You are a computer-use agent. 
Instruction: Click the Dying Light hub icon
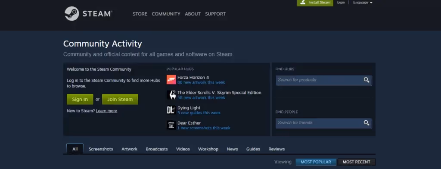click(x=171, y=110)
